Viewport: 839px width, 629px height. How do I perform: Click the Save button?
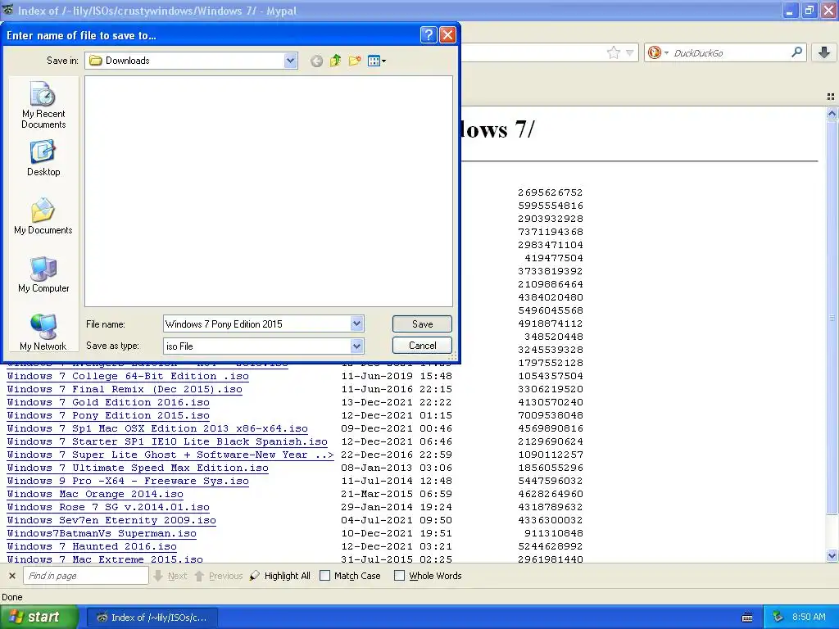click(x=422, y=324)
